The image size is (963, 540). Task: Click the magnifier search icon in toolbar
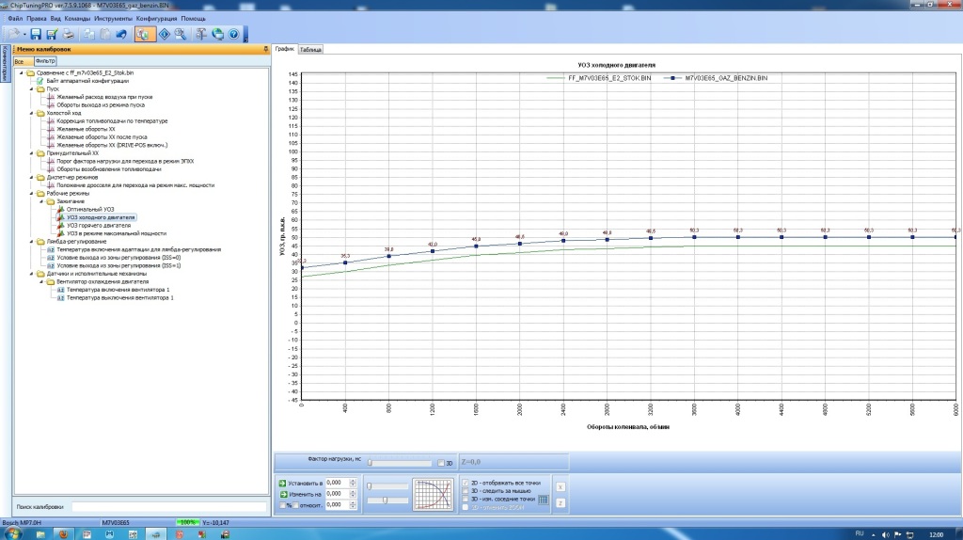(x=181, y=35)
